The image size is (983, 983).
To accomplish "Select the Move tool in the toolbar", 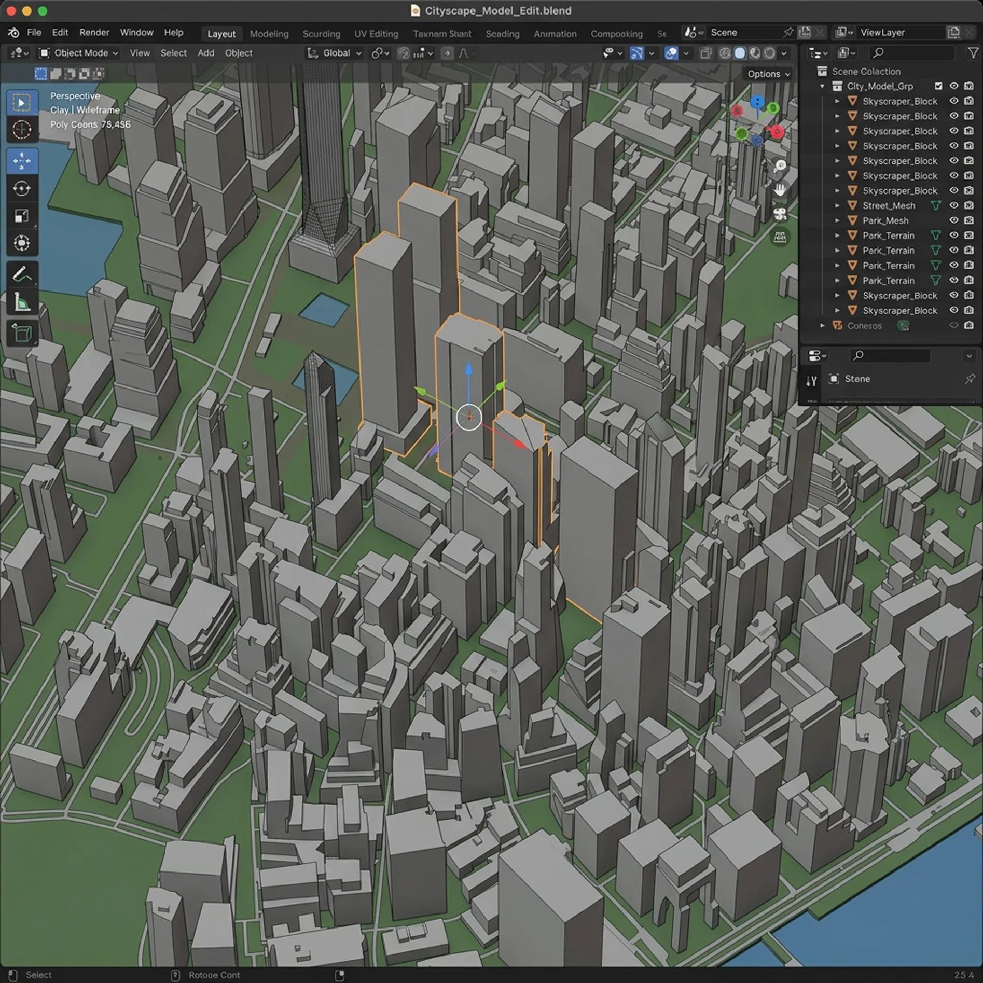I will pyautogui.click(x=22, y=161).
